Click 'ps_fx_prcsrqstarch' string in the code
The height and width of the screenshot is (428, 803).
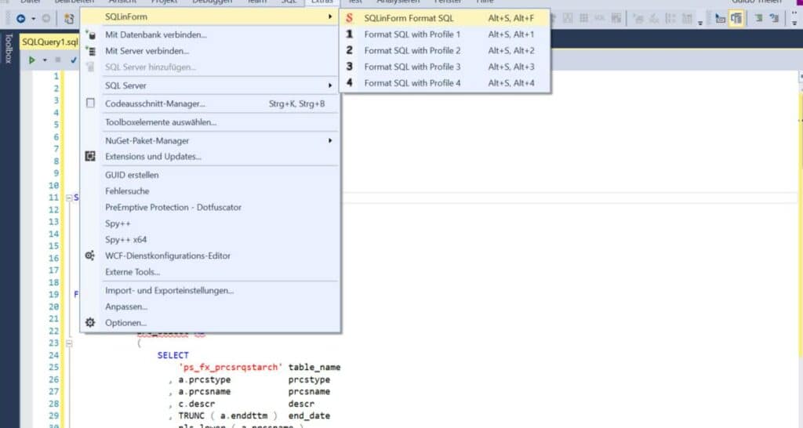(231, 367)
